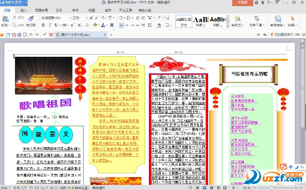Click the increase indent icon
This screenshot has width=306, height=190.
[x=143, y=18]
